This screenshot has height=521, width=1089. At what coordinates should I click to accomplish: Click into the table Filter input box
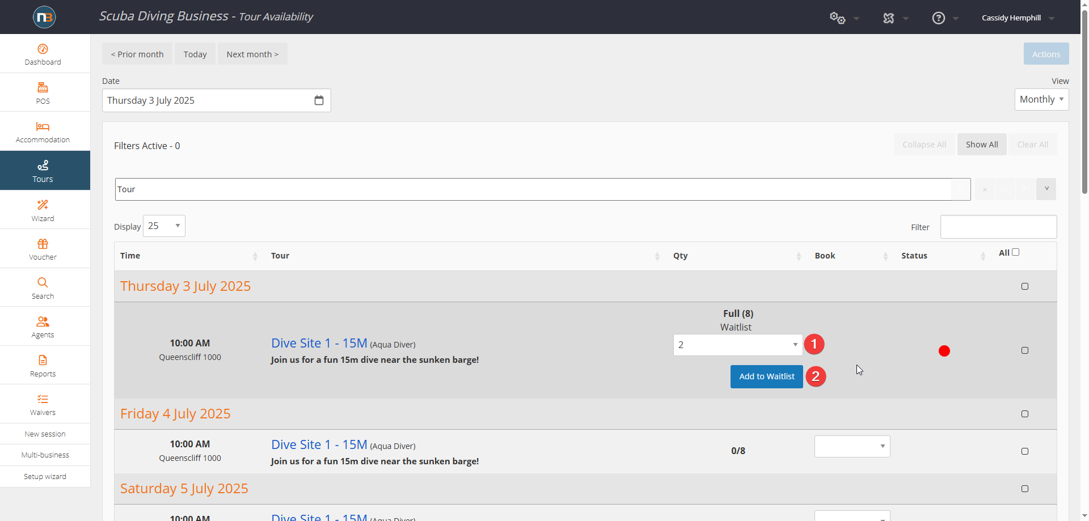(x=998, y=227)
